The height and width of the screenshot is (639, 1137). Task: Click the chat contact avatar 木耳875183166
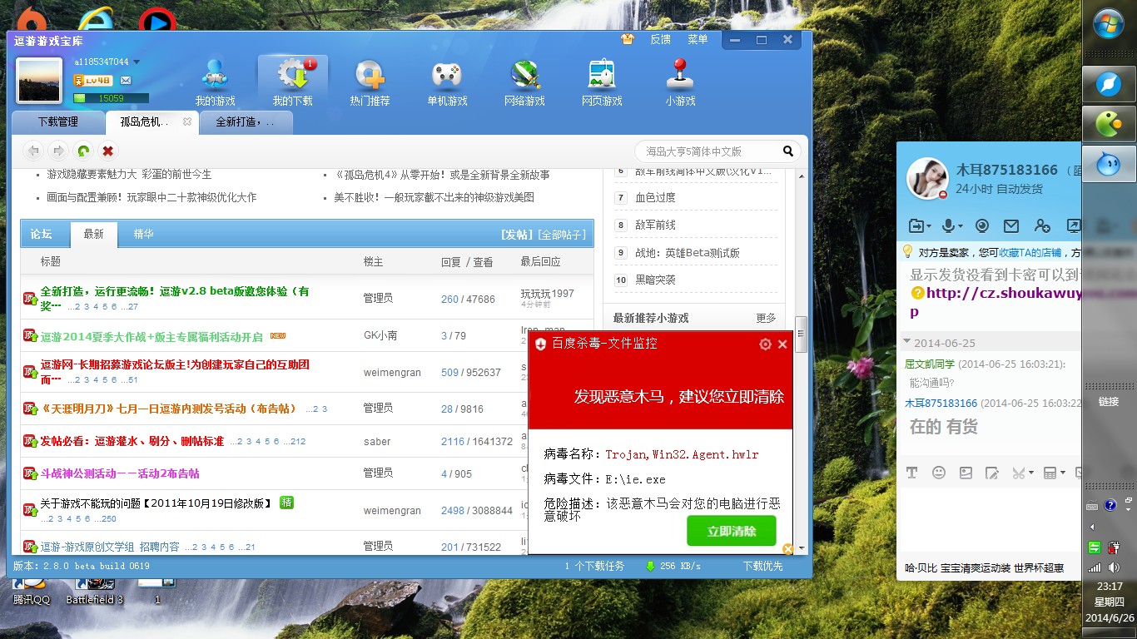[x=927, y=178]
